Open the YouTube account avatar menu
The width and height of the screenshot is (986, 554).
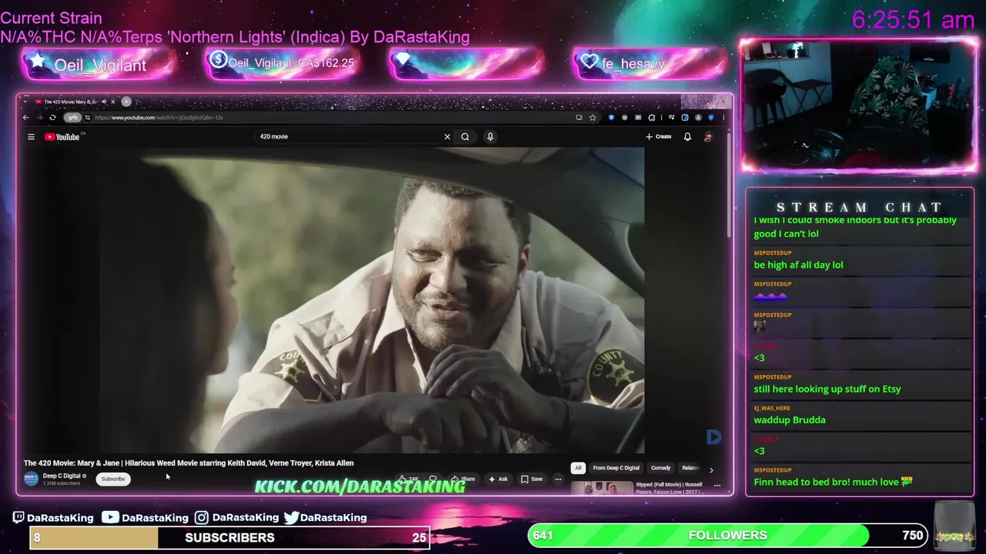click(x=709, y=137)
